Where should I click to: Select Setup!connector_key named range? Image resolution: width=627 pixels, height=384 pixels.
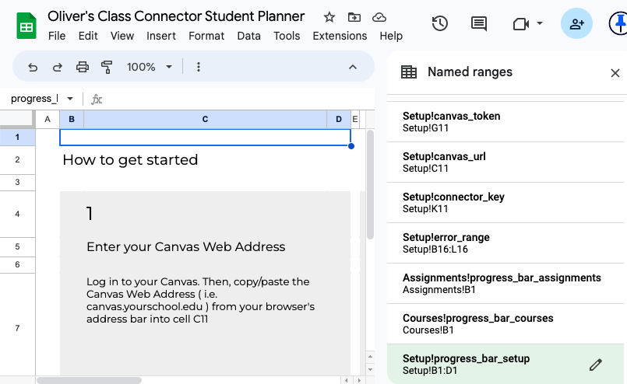tap(505, 203)
